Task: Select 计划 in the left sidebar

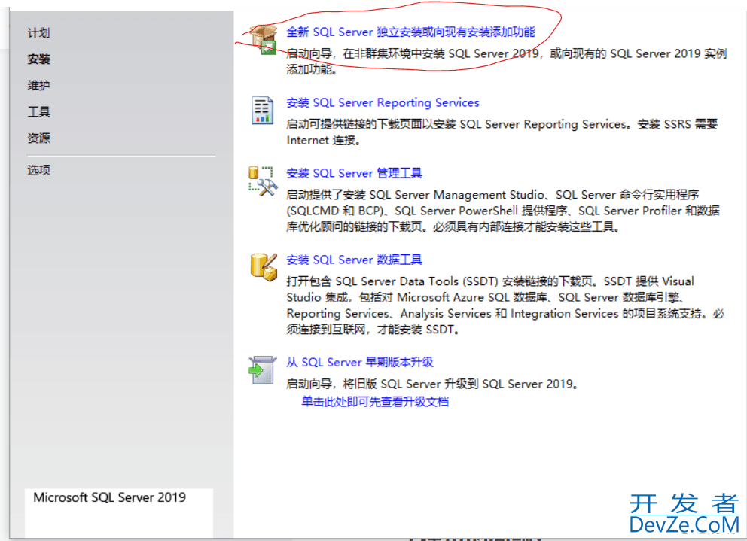Action: pyautogui.click(x=38, y=33)
